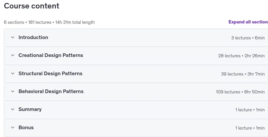Open Creational Design Patterns title

click(51, 55)
